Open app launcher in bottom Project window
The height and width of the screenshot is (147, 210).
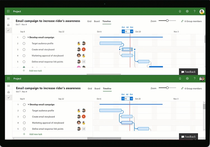tap(8, 78)
